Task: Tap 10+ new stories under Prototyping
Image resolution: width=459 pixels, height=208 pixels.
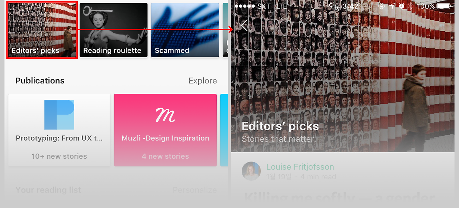Action: point(59,156)
